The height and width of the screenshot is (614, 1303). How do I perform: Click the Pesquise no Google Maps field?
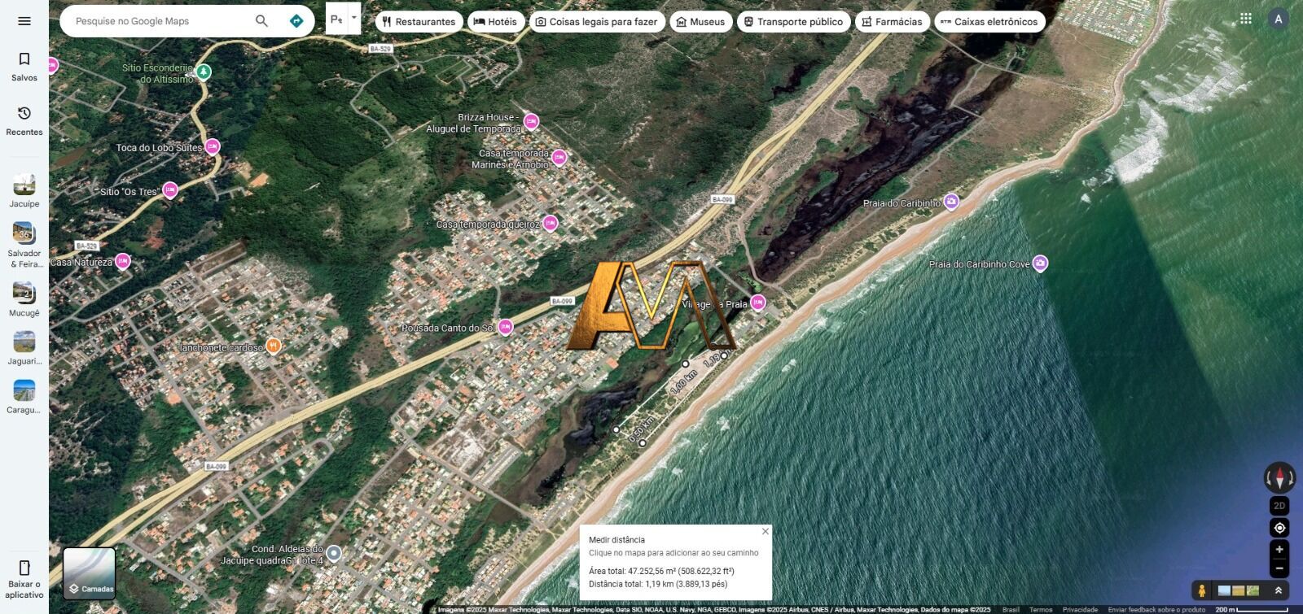coord(159,21)
